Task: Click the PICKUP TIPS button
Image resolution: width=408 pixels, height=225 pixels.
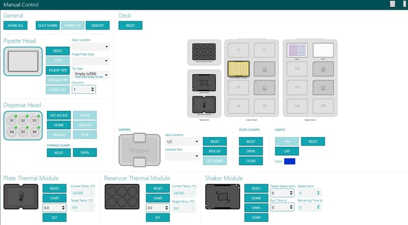Action: pyautogui.click(x=58, y=70)
